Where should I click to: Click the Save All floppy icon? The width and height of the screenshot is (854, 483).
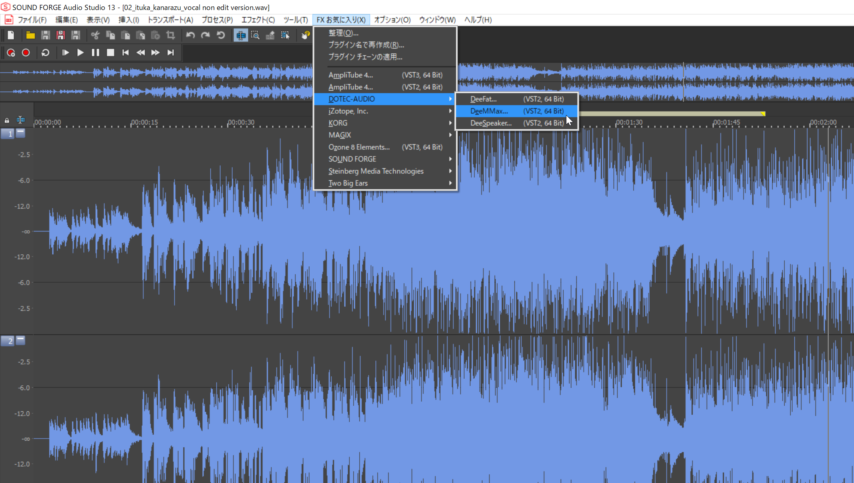coord(75,35)
